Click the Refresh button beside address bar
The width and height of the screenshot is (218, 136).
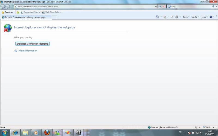coord(160,7)
